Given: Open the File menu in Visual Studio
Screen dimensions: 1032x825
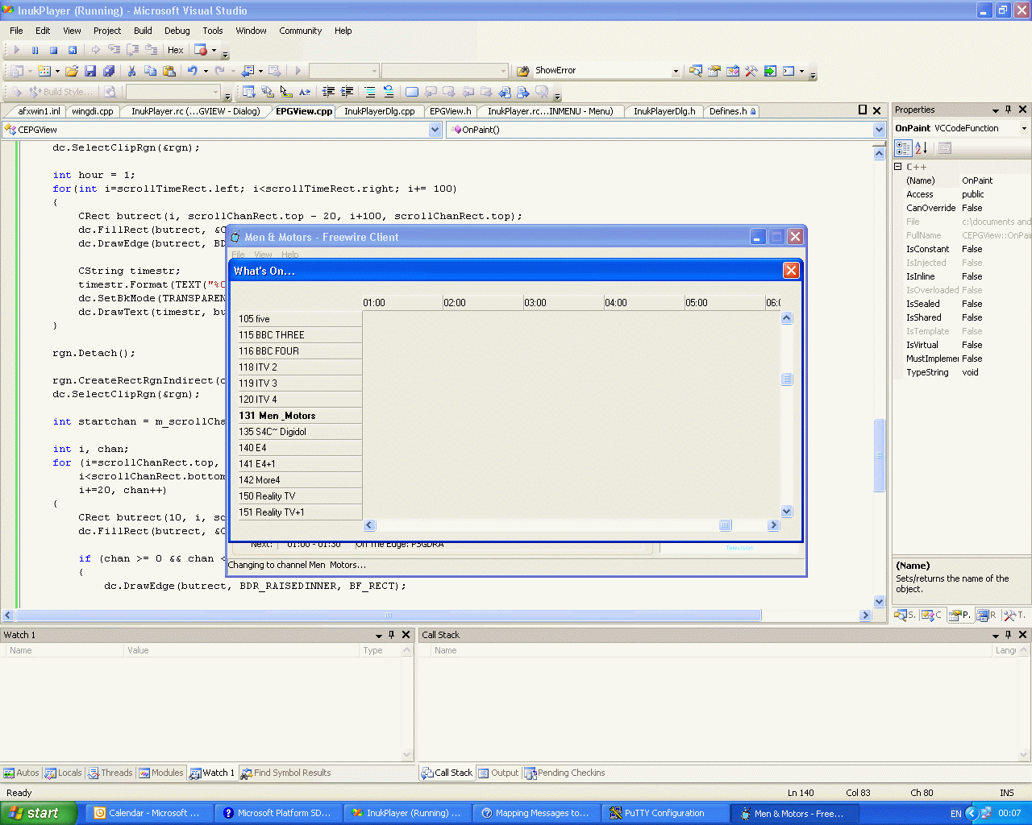Looking at the screenshot, I should (16, 31).
